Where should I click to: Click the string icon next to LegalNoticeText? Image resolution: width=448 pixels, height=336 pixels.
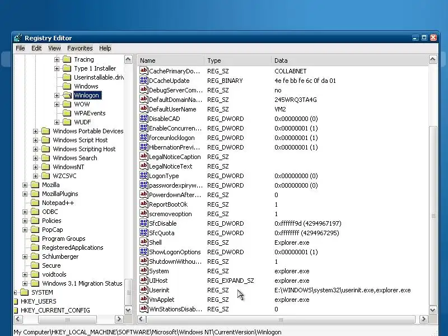[x=144, y=166]
